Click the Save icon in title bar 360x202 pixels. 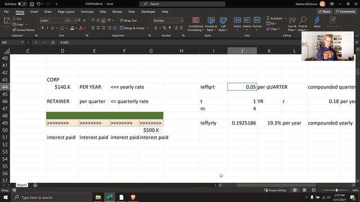coord(32,4)
